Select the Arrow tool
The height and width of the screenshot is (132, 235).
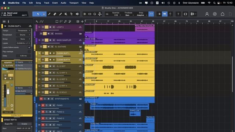pyautogui.click(x=38, y=14)
